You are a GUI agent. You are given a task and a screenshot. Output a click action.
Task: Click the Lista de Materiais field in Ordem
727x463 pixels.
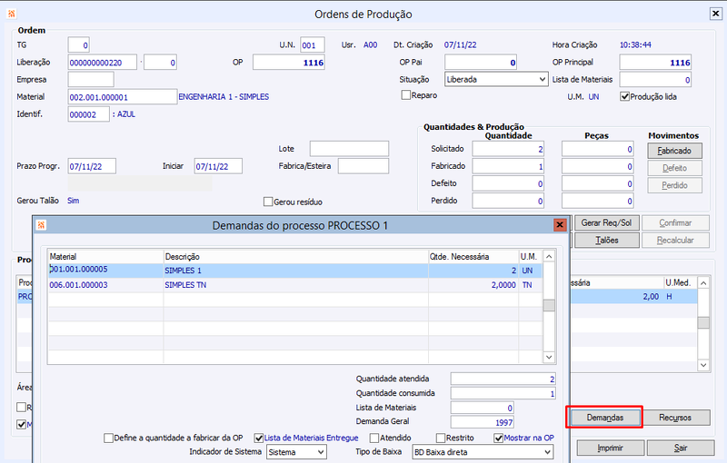(655, 80)
